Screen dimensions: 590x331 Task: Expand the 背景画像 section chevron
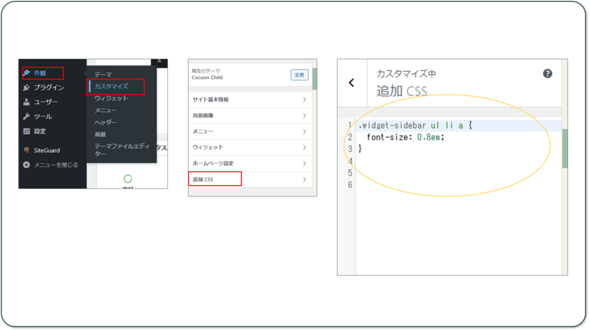[304, 116]
